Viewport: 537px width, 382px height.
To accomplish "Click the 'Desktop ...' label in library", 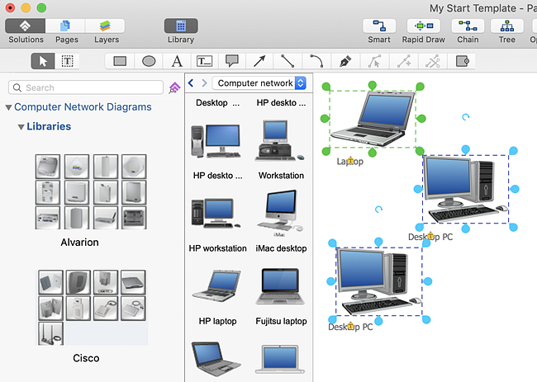I will (217, 102).
